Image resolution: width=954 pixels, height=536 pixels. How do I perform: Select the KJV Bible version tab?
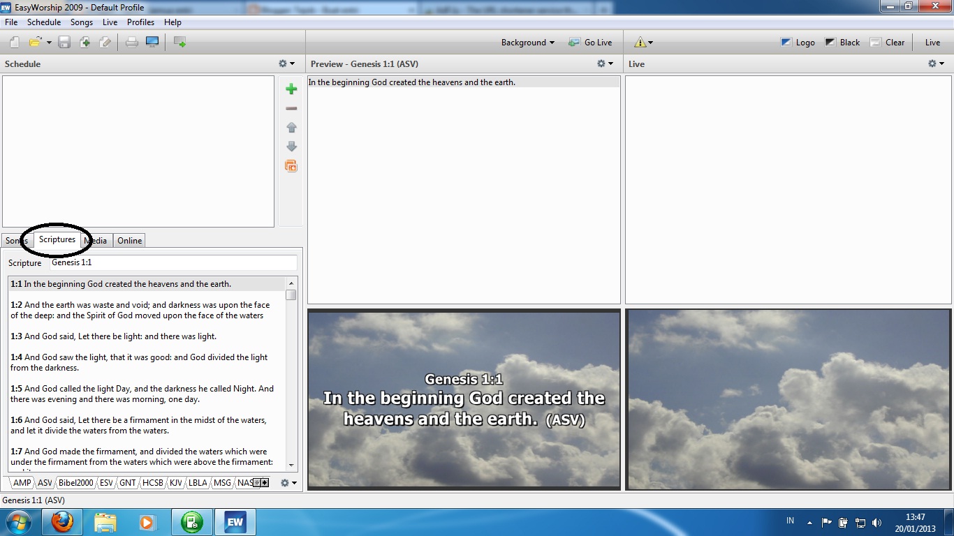[x=176, y=483]
